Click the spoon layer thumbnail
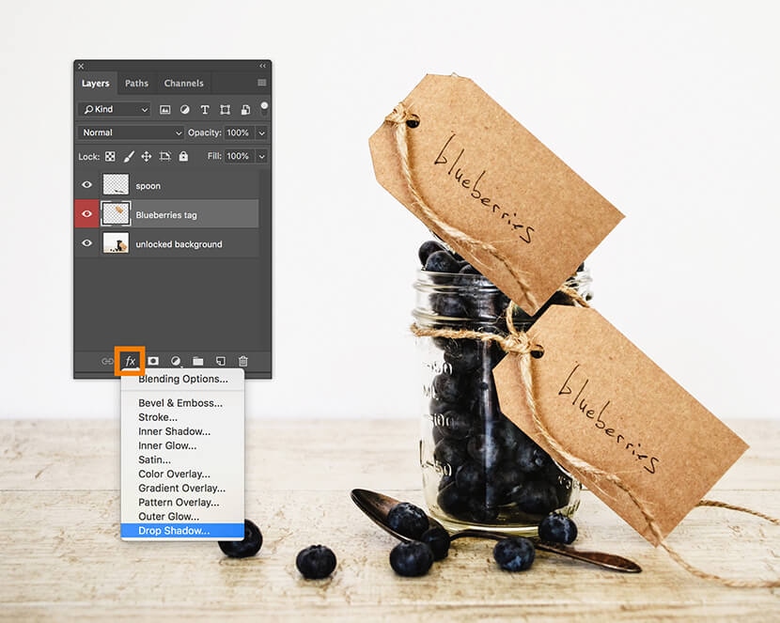The image size is (780, 623). (x=116, y=186)
